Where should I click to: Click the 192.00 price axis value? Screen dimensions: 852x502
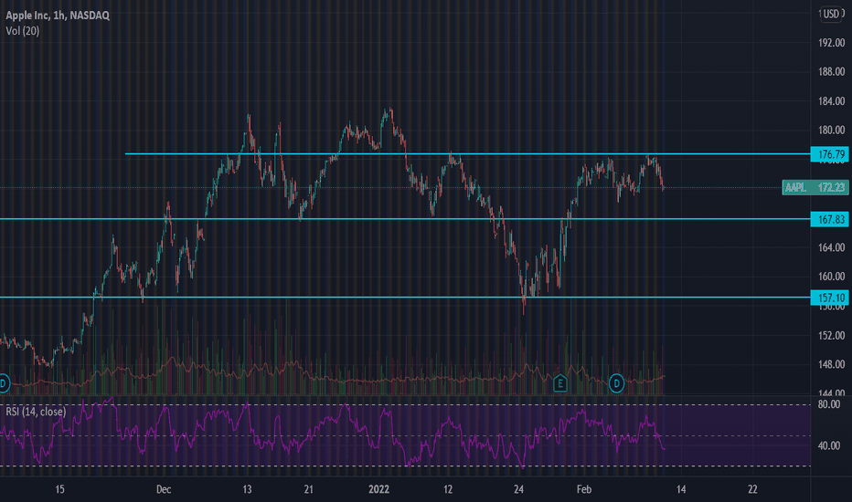click(x=831, y=43)
